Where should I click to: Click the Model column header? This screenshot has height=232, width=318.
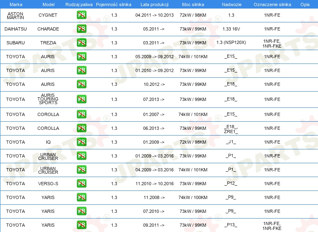[48, 4]
